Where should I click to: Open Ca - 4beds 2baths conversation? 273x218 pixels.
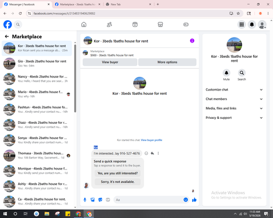37,201
